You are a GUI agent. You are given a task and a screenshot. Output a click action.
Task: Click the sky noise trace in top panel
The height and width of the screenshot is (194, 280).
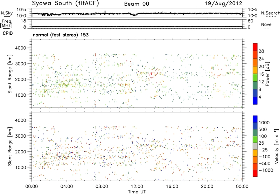(137, 13)
